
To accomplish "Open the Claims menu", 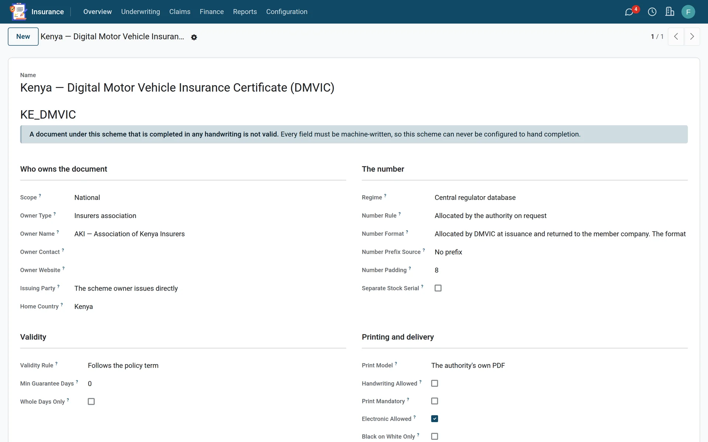I will pos(180,12).
